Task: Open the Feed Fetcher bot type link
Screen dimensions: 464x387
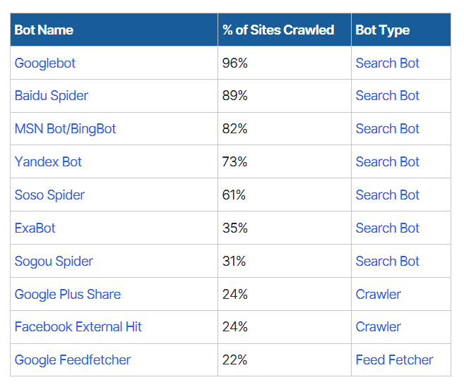Action: [394, 360]
